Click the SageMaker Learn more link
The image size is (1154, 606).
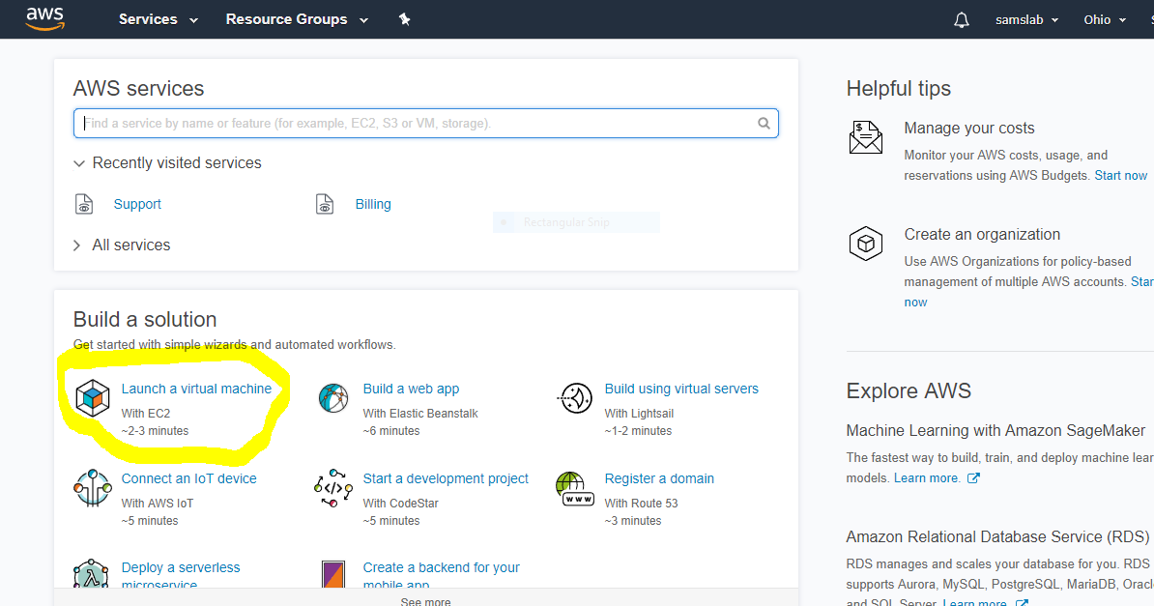pyautogui.click(x=927, y=477)
